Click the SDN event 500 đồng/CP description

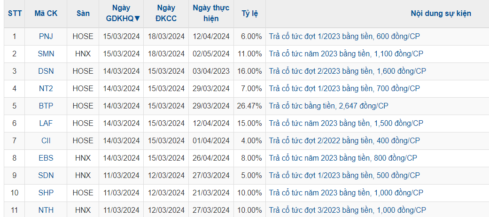pos(344,175)
